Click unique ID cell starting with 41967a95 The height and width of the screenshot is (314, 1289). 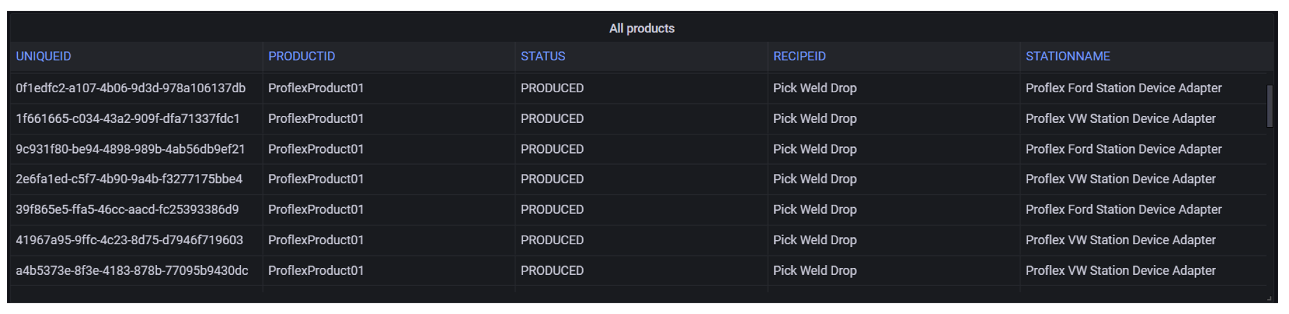(x=129, y=240)
